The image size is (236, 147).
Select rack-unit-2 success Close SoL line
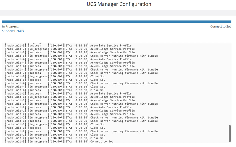[55, 138]
